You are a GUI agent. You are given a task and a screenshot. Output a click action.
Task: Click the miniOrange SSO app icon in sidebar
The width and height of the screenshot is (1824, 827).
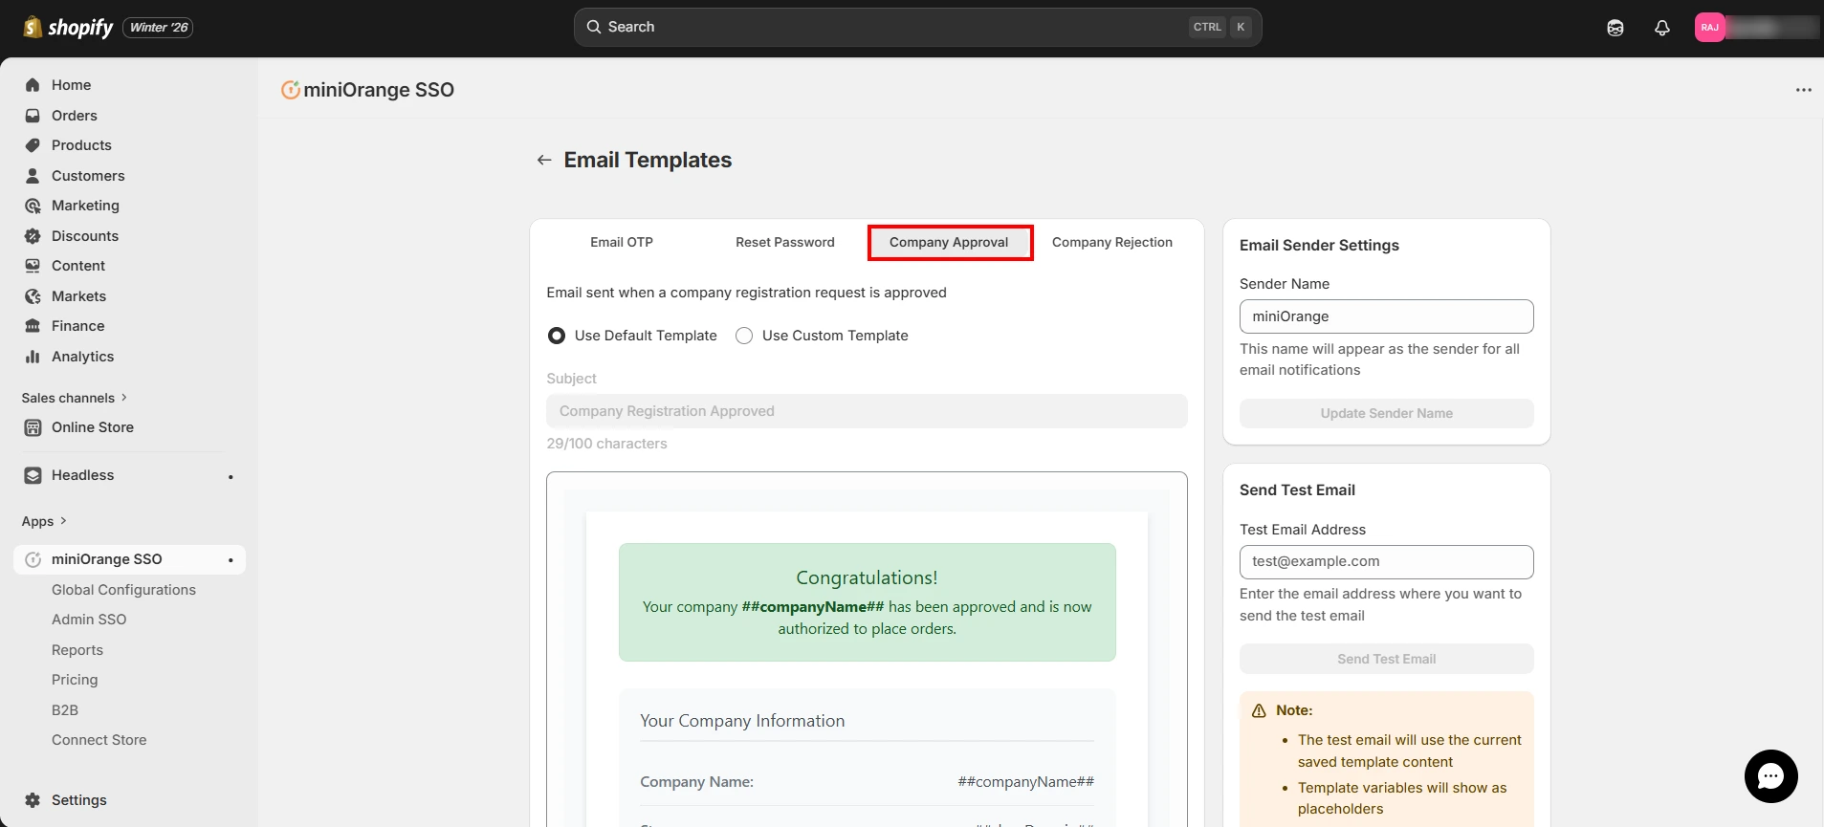[x=33, y=559]
